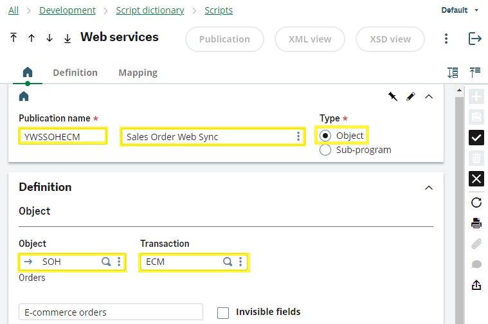Pin the header section
The height and width of the screenshot is (324, 488).
393,96
